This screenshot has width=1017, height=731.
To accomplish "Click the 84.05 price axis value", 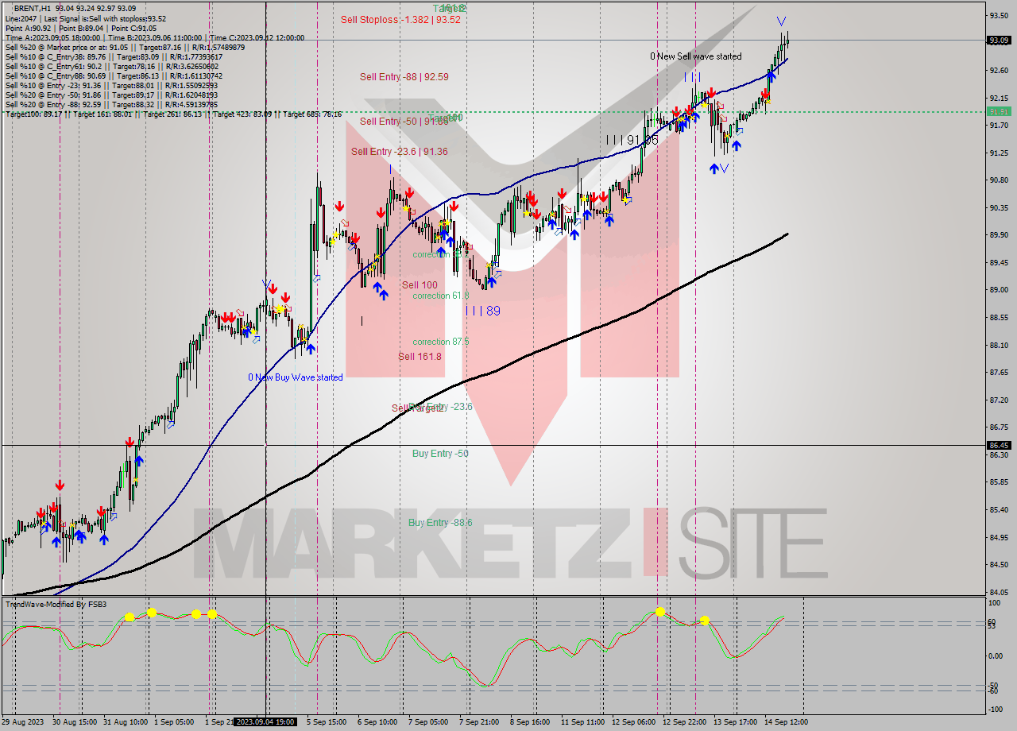I will (999, 592).
